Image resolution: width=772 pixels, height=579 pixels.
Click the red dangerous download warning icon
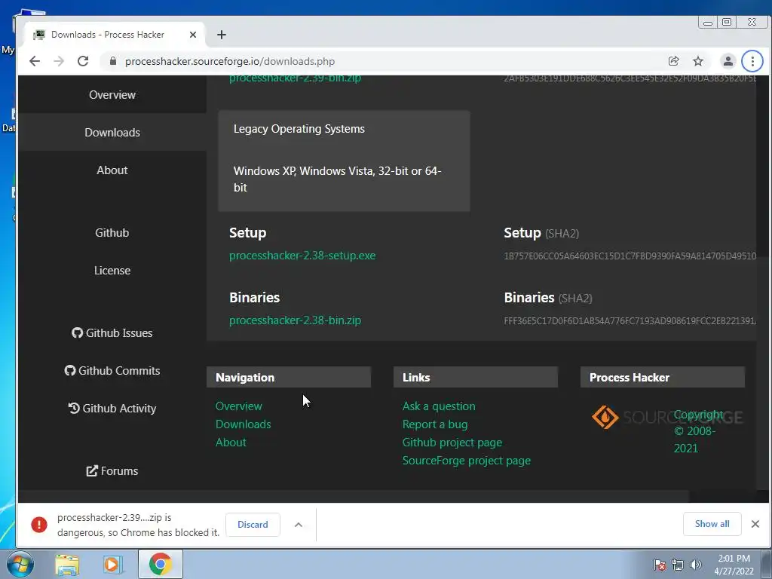point(39,525)
